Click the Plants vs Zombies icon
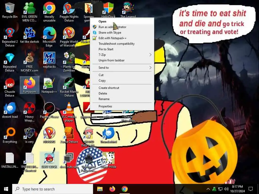Image resolution: width=259 pixels, height=194 pixels. tap(69, 62)
